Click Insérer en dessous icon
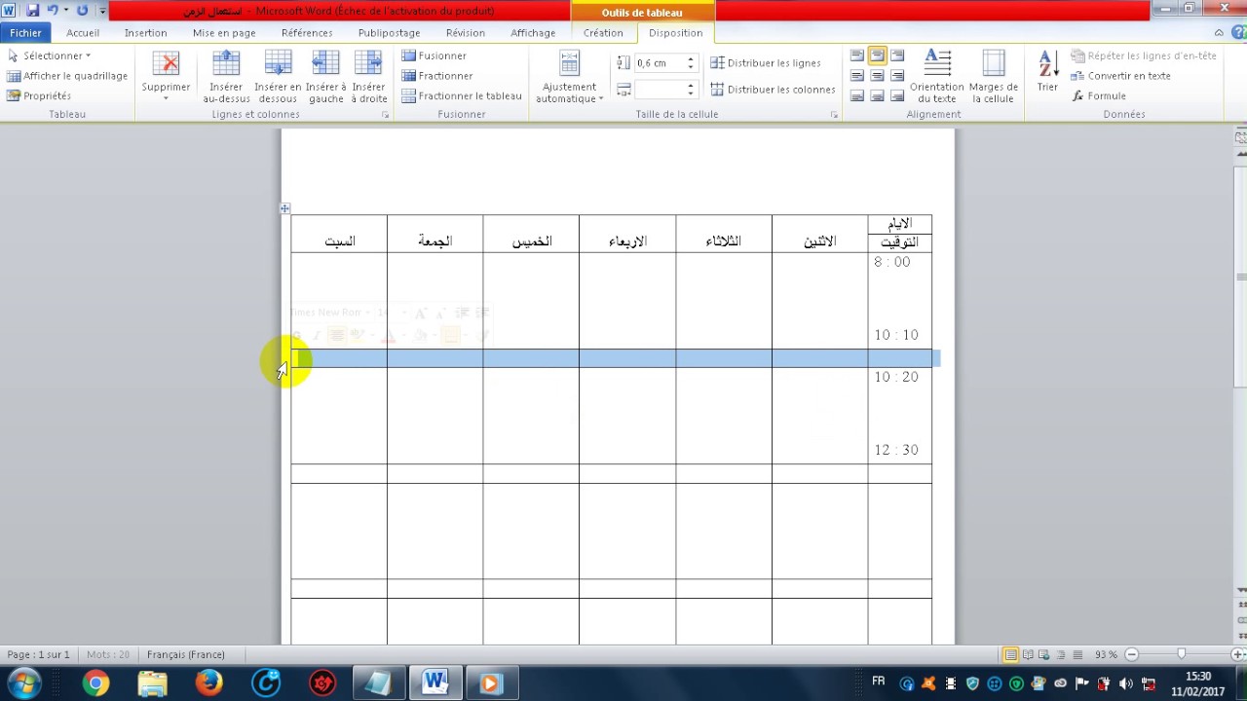Image resolution: width=1247 pixels, height=701 pixels. pos(278,64)
